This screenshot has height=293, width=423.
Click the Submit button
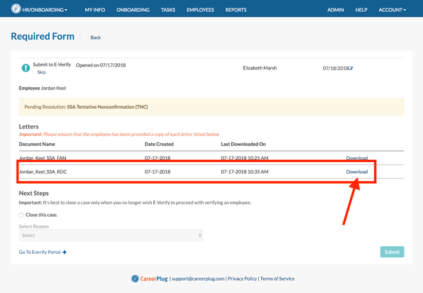coord(392,252)
